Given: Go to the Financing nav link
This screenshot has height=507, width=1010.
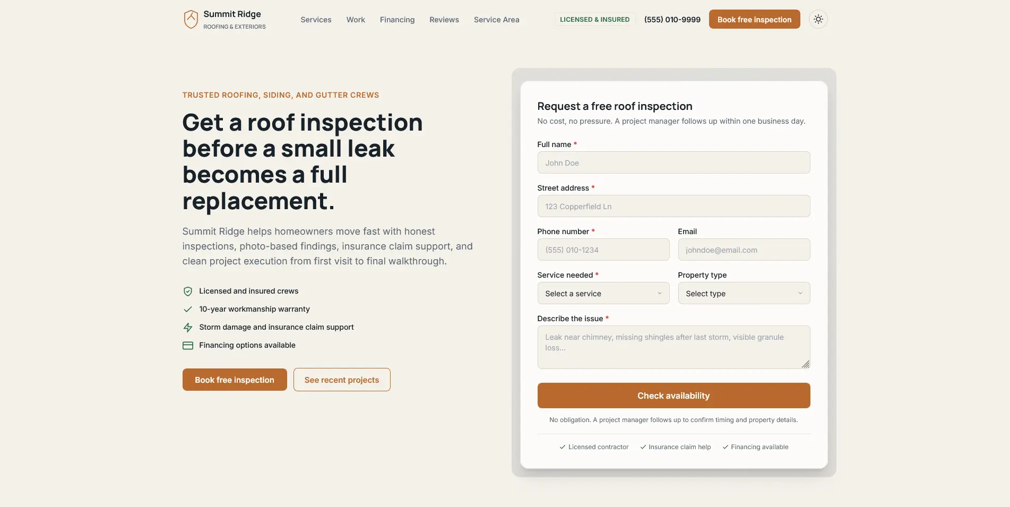Looking at the screenshot, I should 397,20.
